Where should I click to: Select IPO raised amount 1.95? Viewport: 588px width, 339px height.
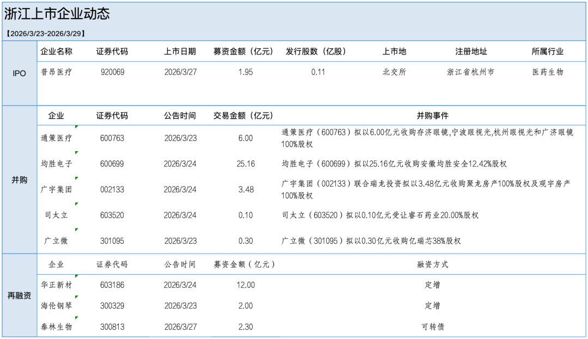coord(246,72)
